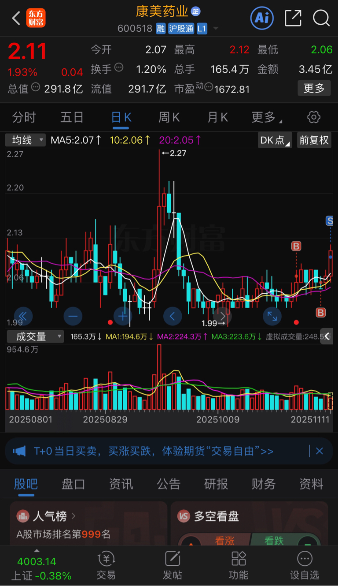
Task: Tap the 2.27 high price annotation
Action: click(x=174, y=153)
